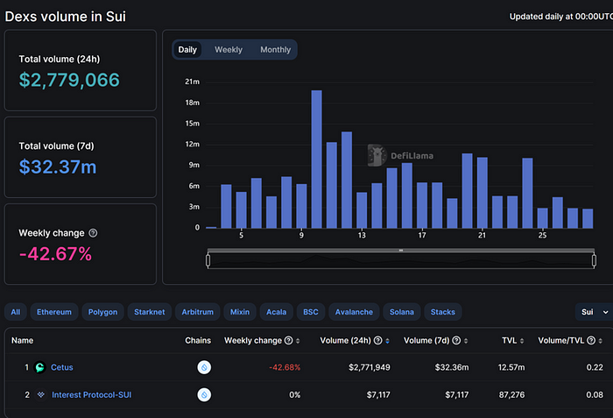Click the Sui chain icon in Cetus row
The image size is (613, 418).
click(204, 368)
